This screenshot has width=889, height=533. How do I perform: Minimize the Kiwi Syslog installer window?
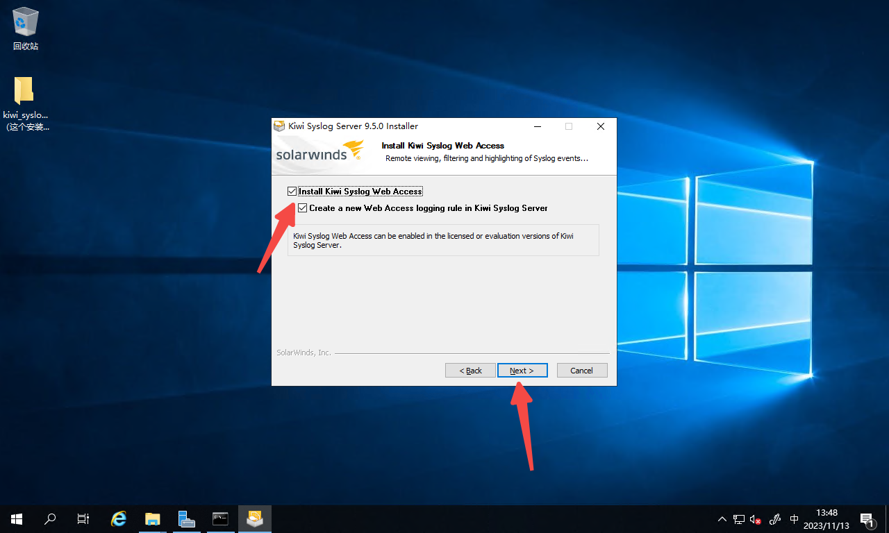pyautogui.click(x=537, y=126)
